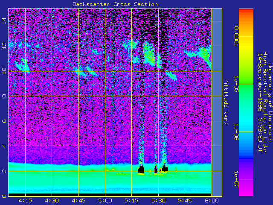Click the 1e-05 colorbar label
The image size is (273, 205).
tap(236, 84)
